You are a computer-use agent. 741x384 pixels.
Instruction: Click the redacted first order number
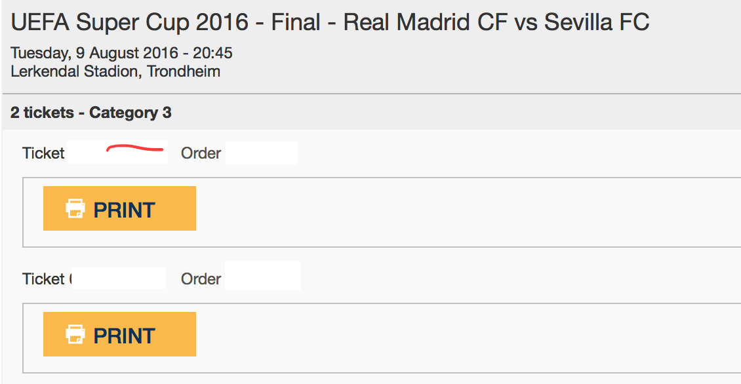262,153
